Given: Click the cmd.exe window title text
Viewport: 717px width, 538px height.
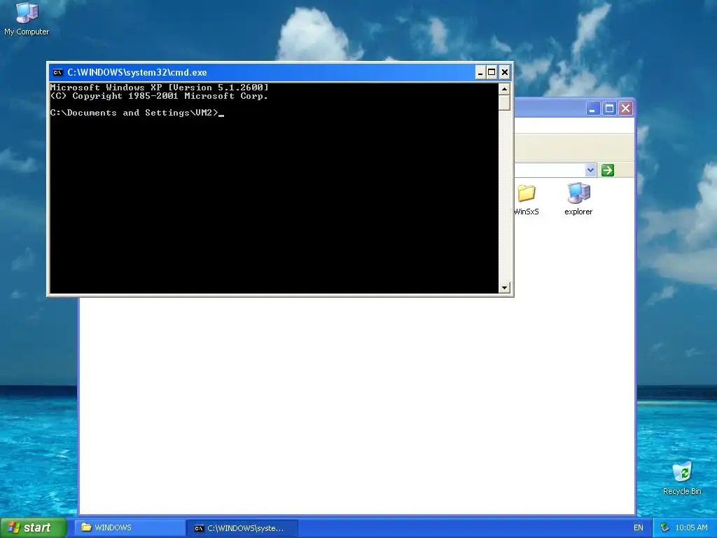Looking at the screenshot, I should (x=137, y=72).
